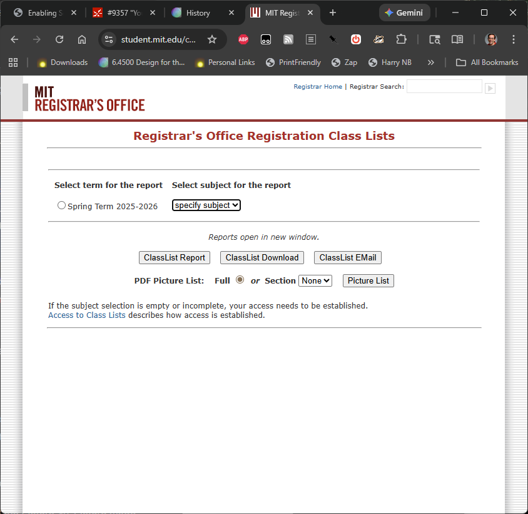Select Spring Term 2025-2026 radio button
The height and width of the screenshot is (514, 528).
coord(61,205)
